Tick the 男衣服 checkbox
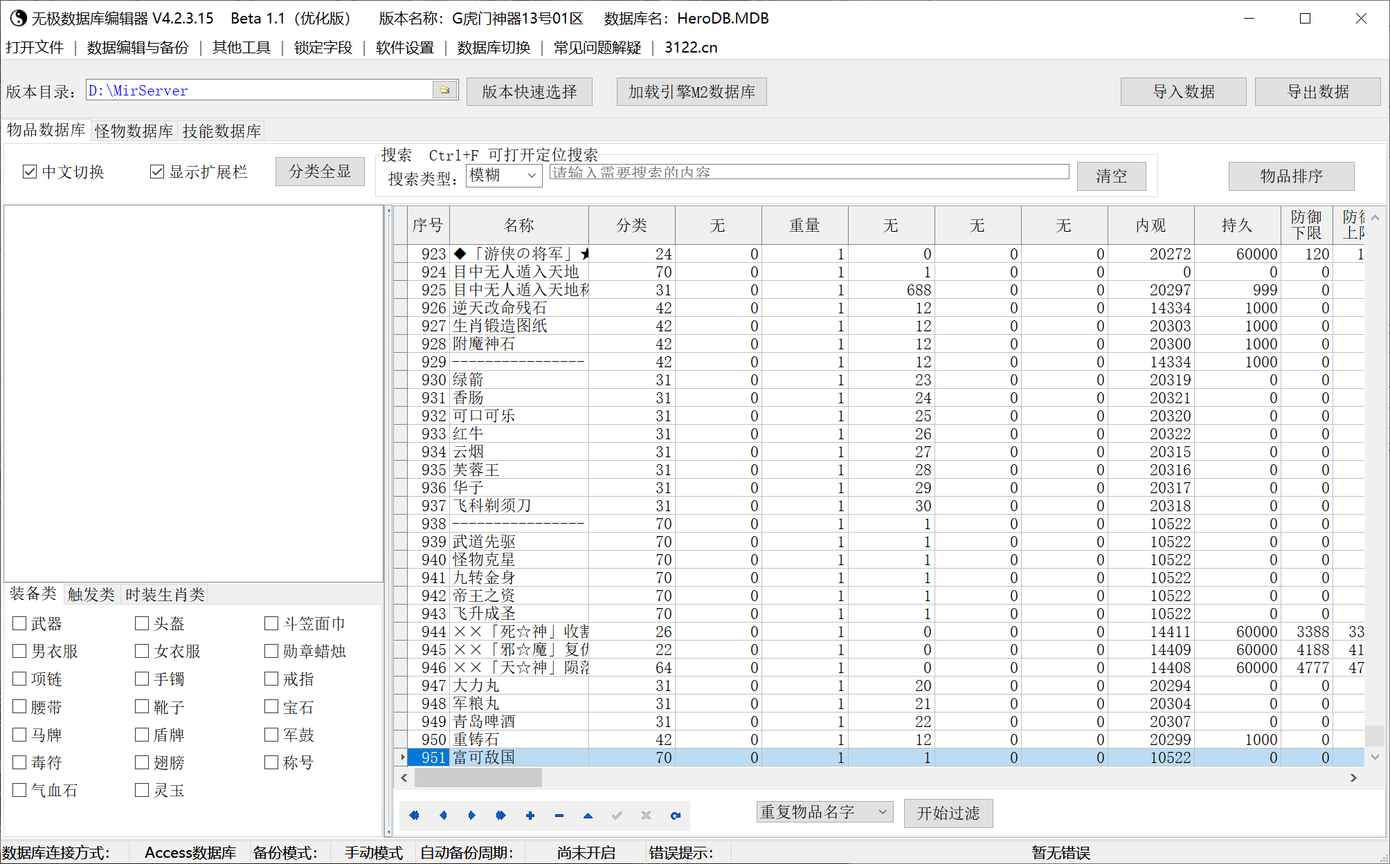The width and height of the screenshot is (1390, 864). pos(19,652)
